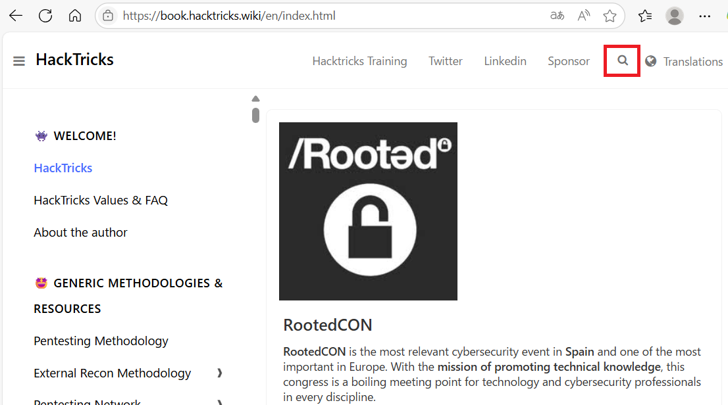
Task: Open HackTricks Values & FAQ page
Action: pyautogui.click(x=101, y=200)
